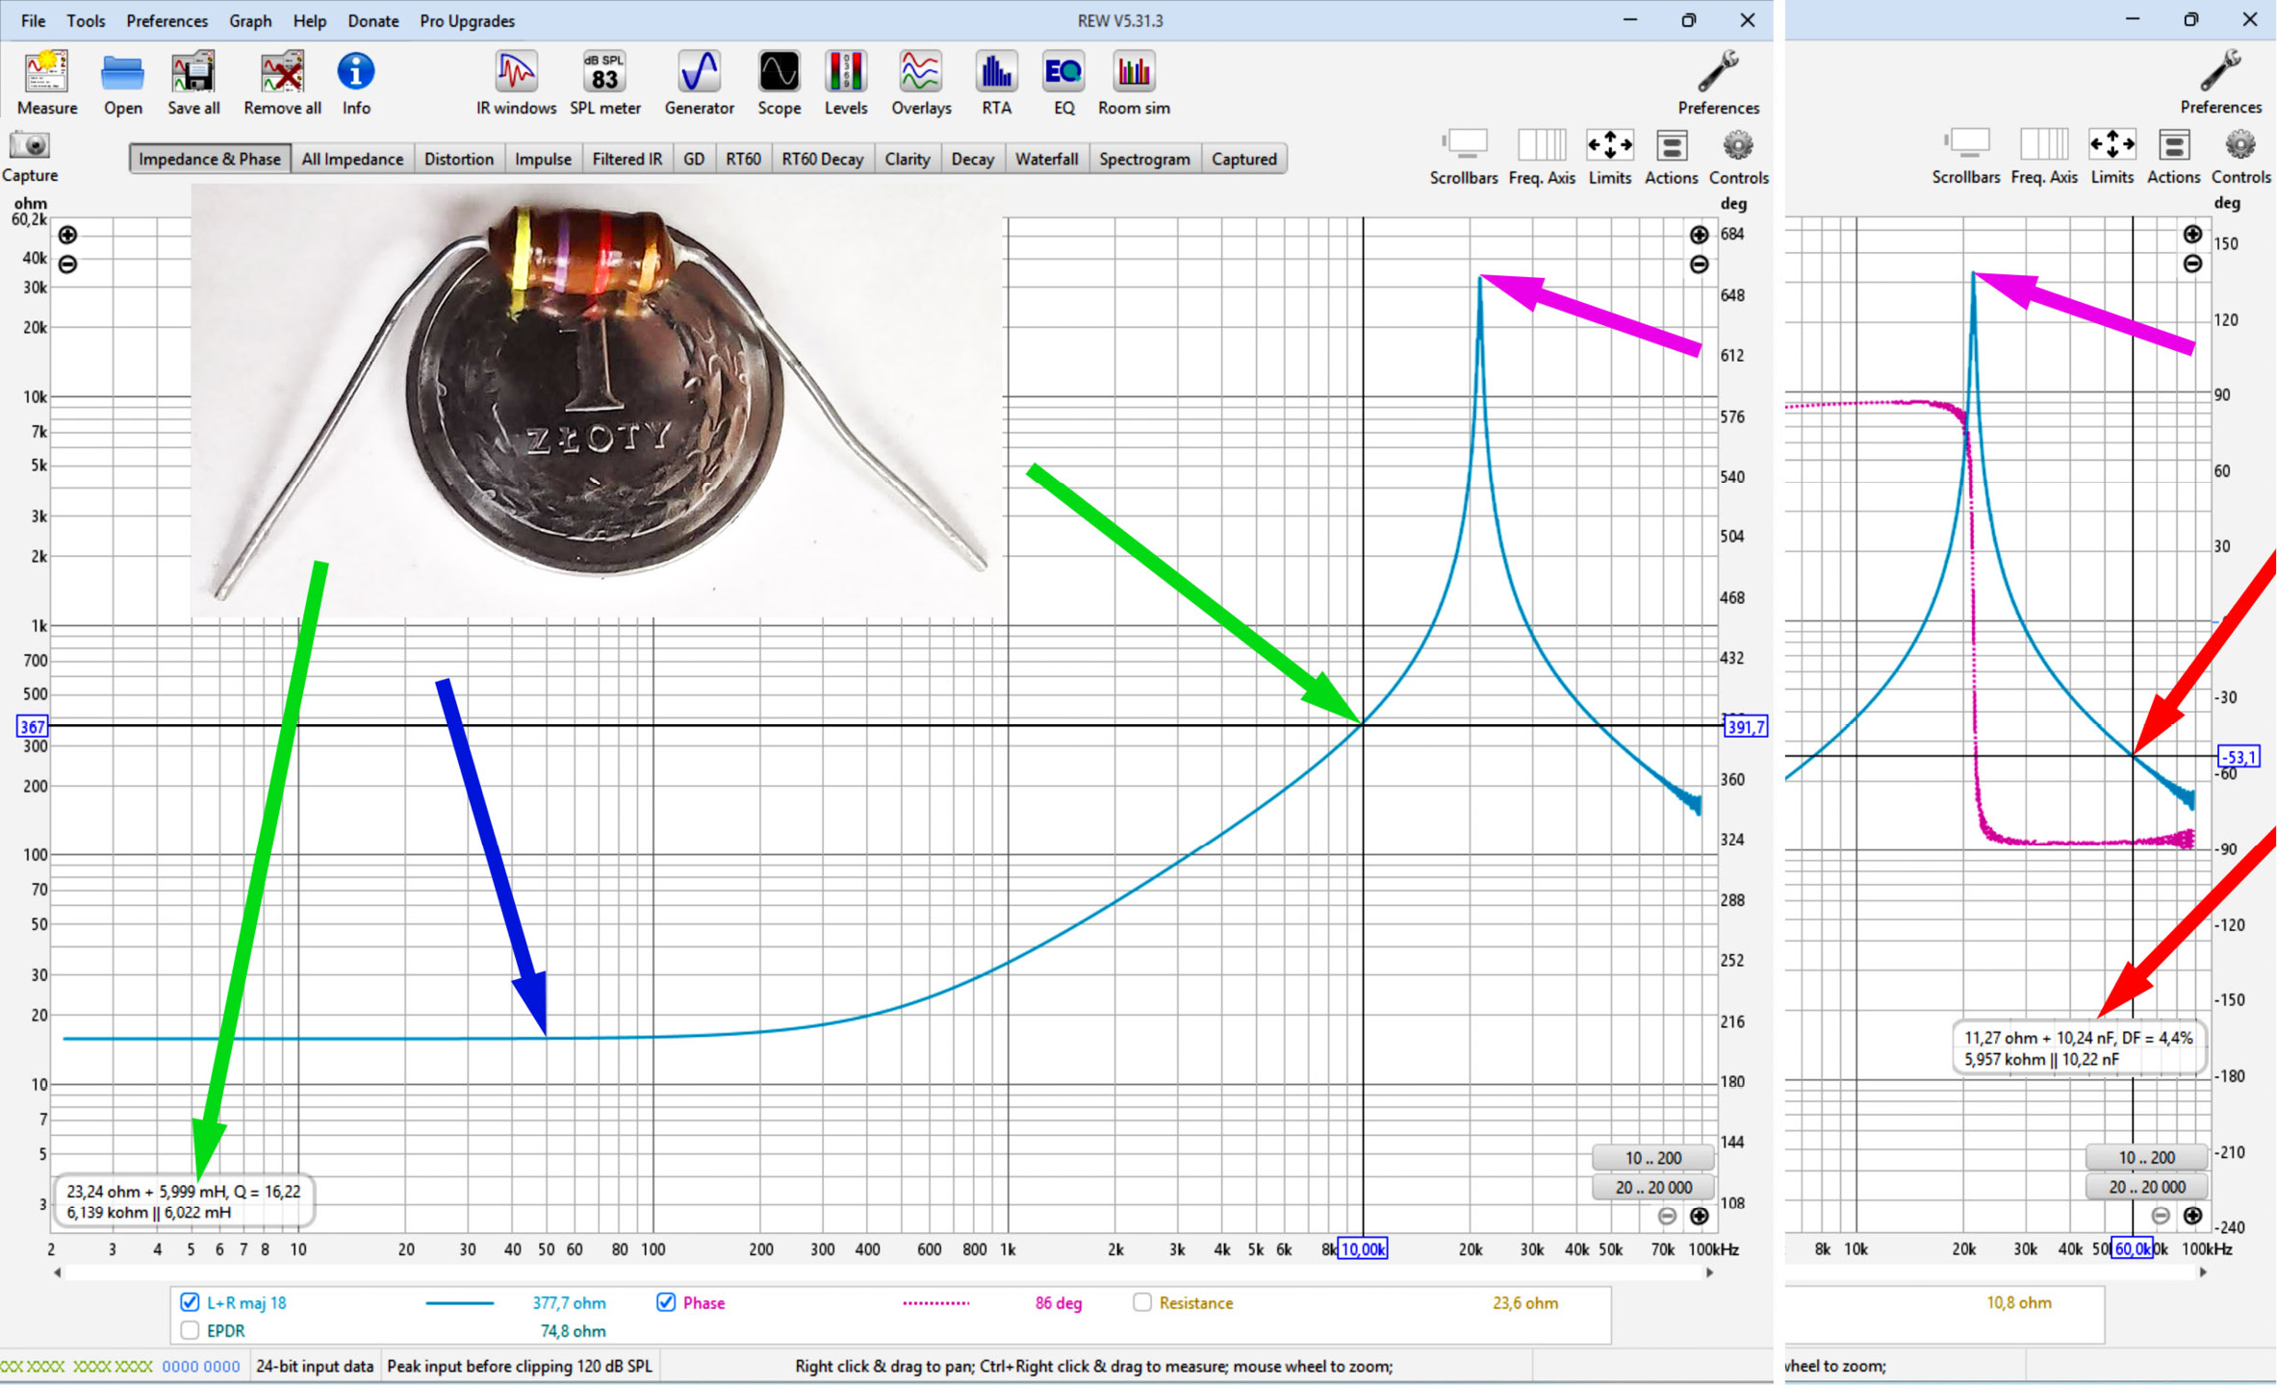Click 20 .. 20 000 range button in main graph

1652,1187
